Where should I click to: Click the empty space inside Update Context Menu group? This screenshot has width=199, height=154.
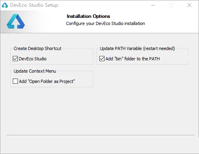pos(84,81)
